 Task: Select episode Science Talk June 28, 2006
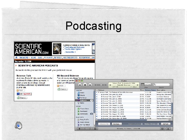tap(133, 94)
